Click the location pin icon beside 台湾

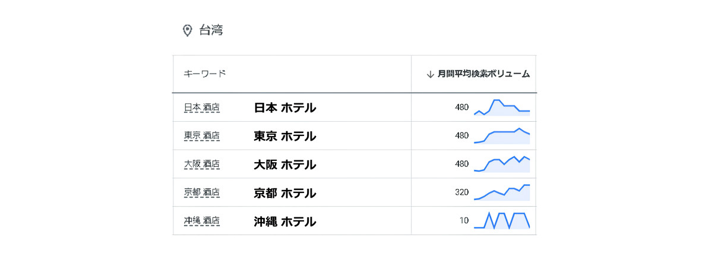click(187, 31)
